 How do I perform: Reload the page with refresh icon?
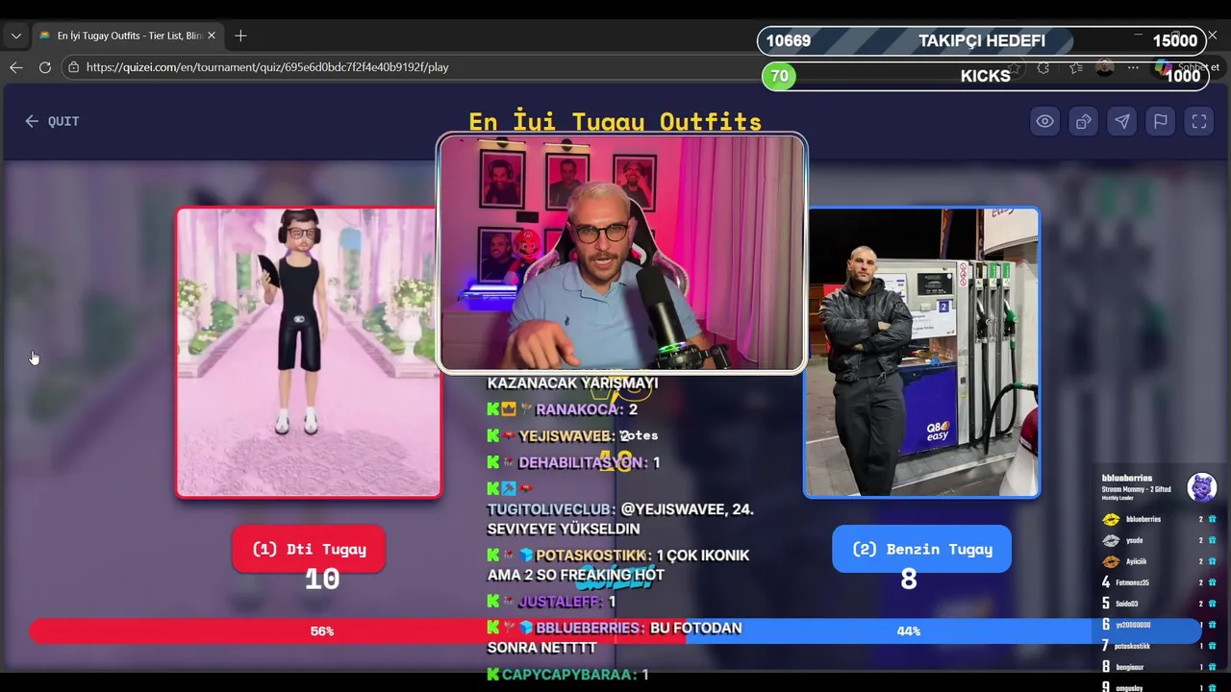point(44,67)
